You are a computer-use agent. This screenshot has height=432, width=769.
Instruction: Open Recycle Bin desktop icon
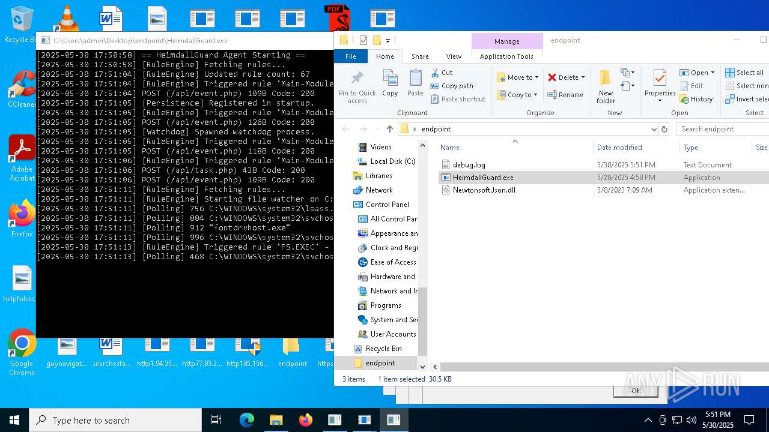click(x=20, y=25)
